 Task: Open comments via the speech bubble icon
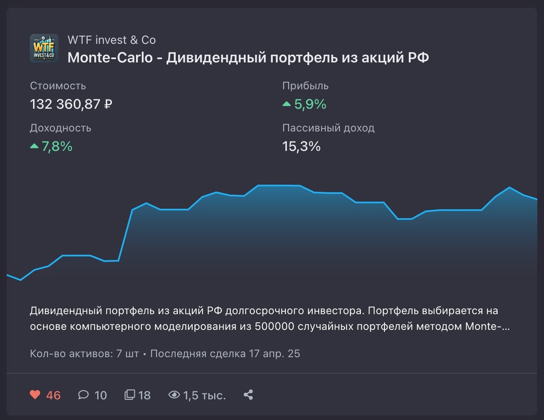click(83, 395)
